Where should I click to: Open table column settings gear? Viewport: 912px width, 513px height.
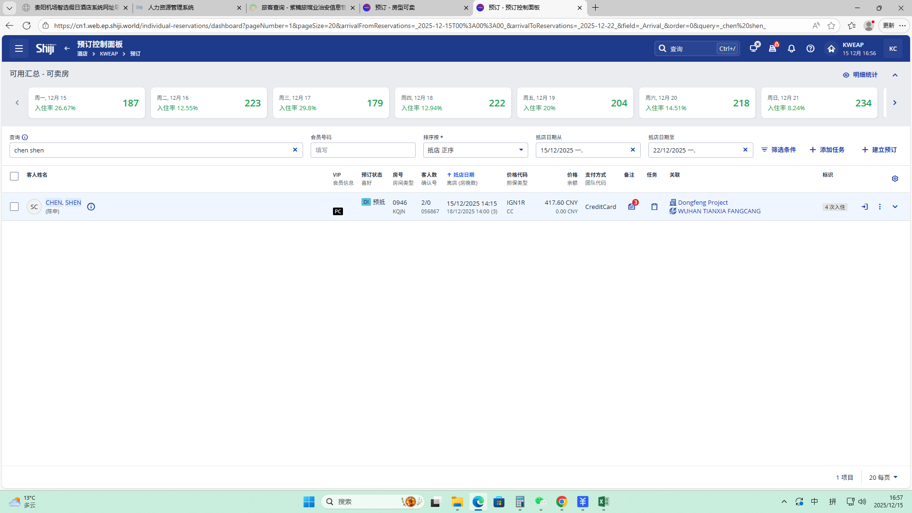point(895,179)
